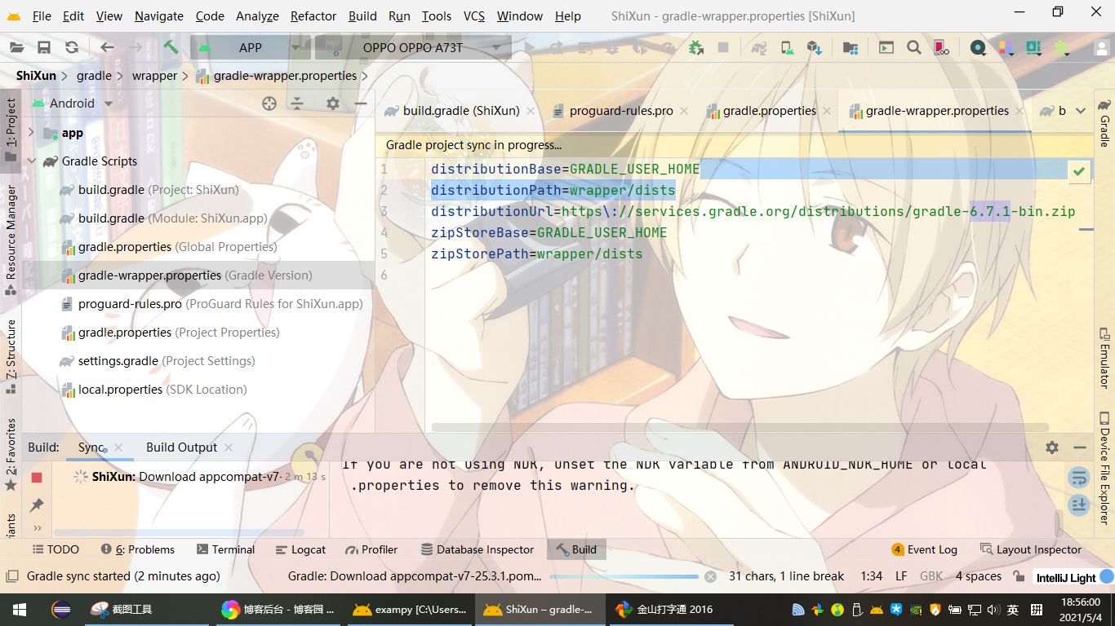Click tool window quick access icon in the status bar
Screen dimensions: 1115x626
point(11,576)
